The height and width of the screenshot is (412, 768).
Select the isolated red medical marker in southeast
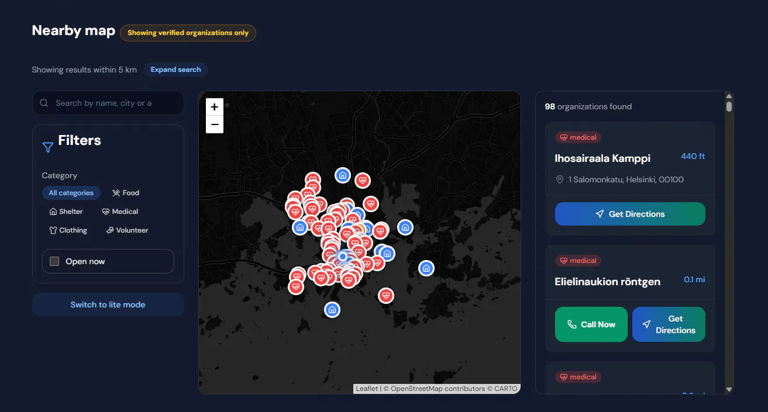(x=385, y=296)
